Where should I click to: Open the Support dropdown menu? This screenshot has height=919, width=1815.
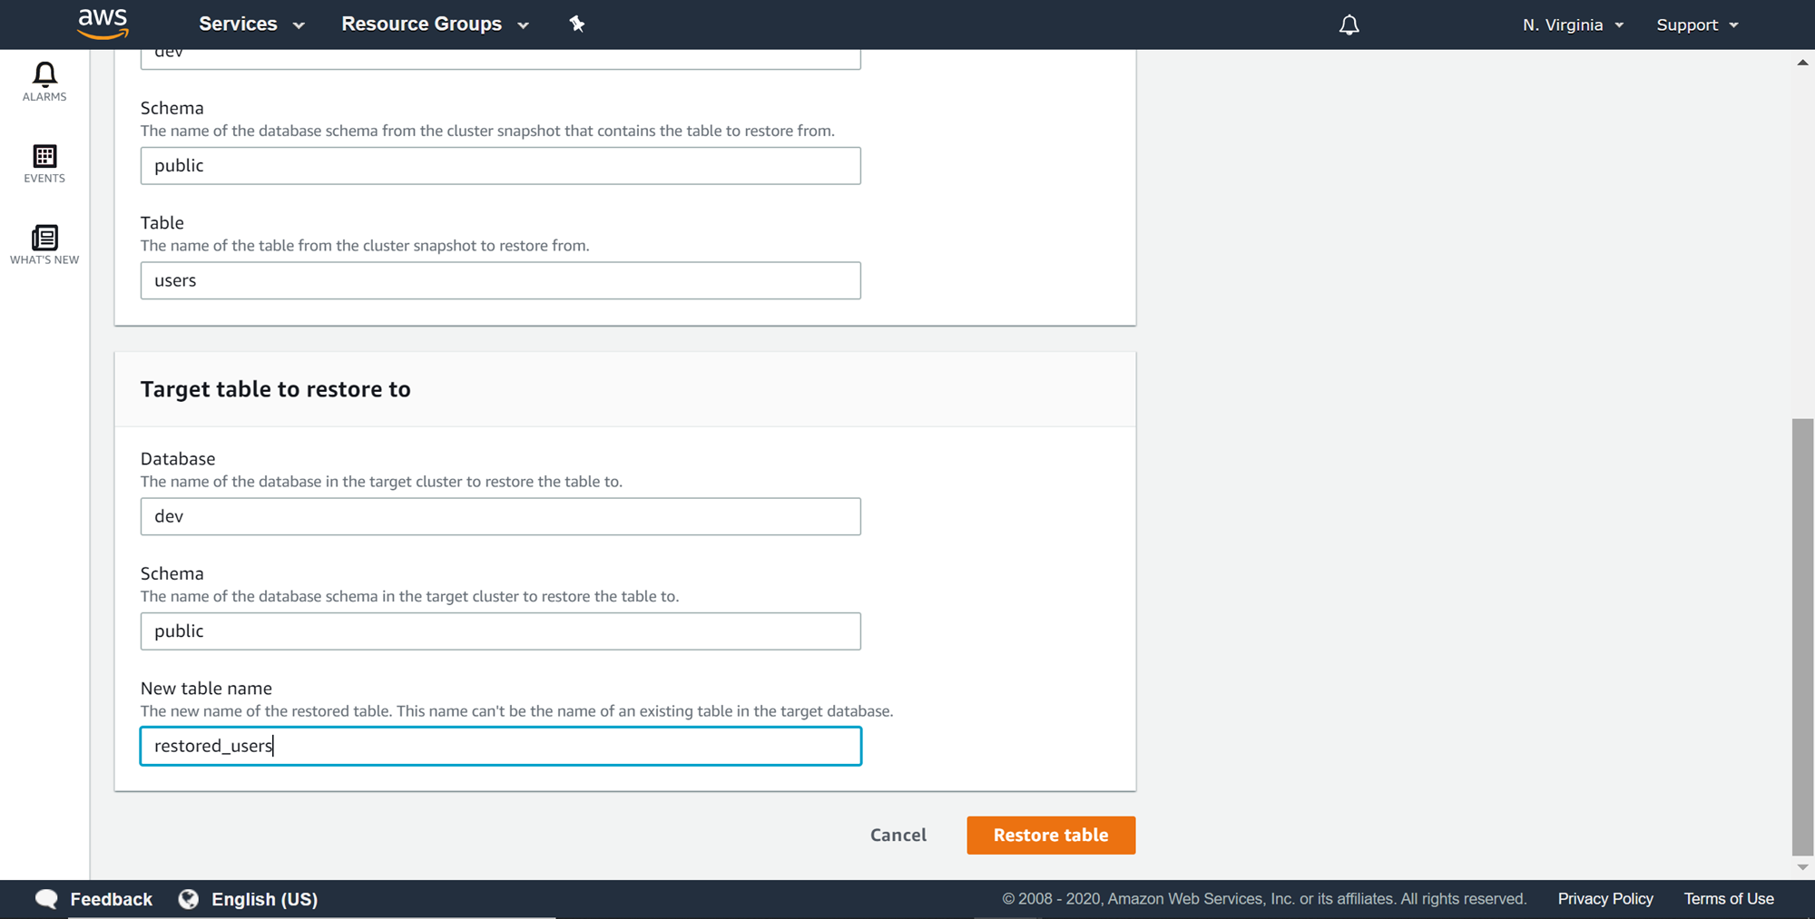pyautogui.click(x=1697, y=24)
